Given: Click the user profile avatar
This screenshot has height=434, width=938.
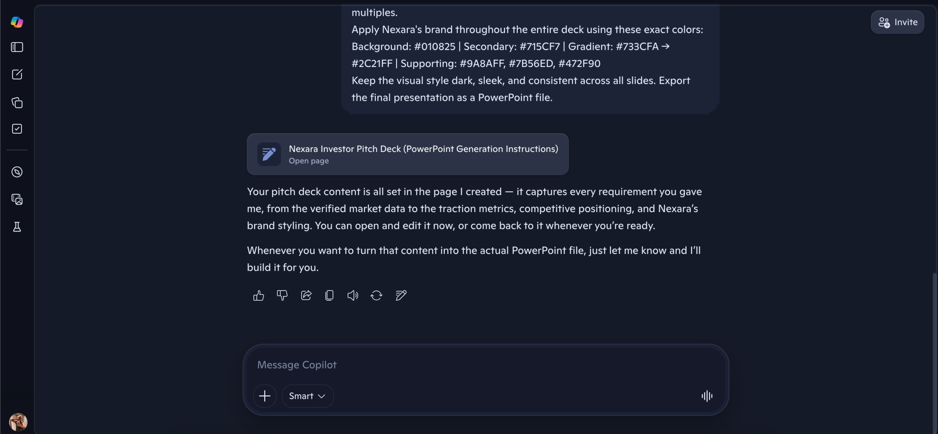Looking at the screenshot, I should click(18, 422).
